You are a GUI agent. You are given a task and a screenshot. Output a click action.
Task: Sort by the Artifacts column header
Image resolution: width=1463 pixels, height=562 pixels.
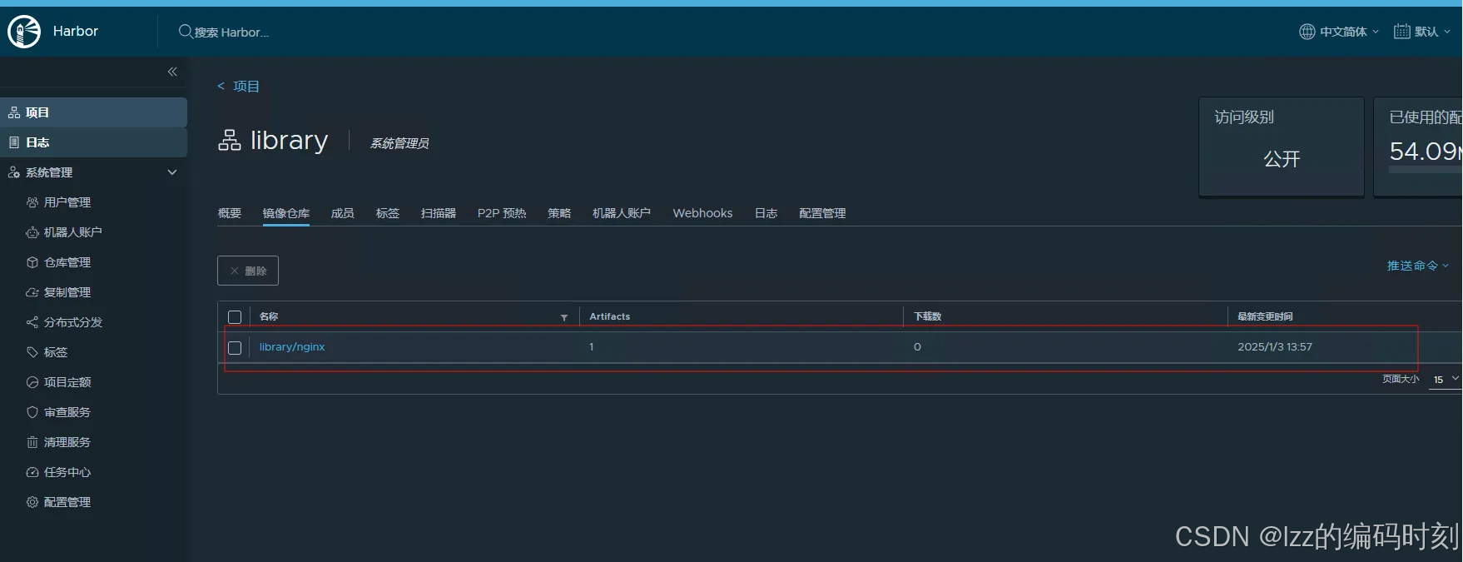click(x=610, y=316)
